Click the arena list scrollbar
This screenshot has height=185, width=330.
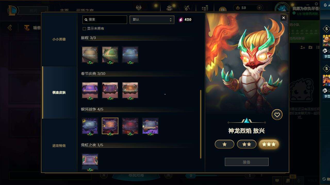[x=201, y=124]
